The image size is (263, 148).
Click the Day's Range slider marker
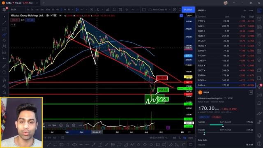(223, 126)
